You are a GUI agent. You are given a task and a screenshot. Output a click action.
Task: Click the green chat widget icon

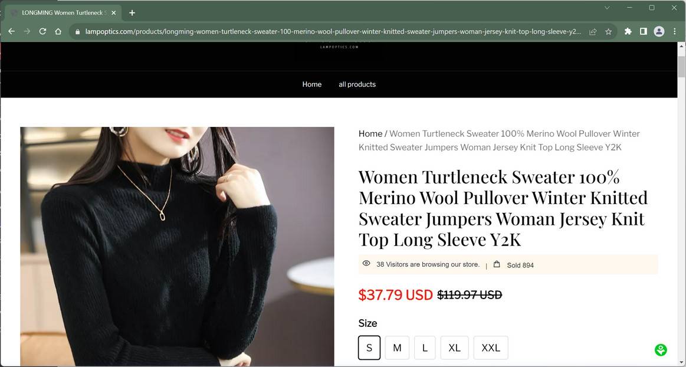point(661,350)
